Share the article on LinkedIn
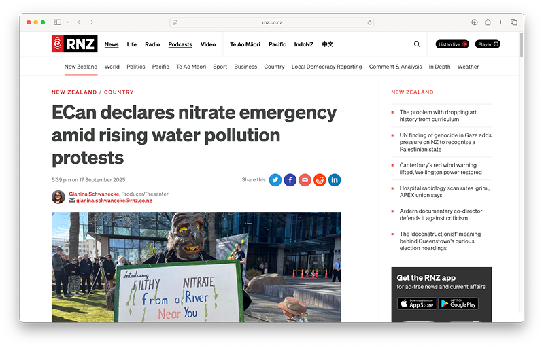This screenshot has width=544, height=348. pos(335,180)
